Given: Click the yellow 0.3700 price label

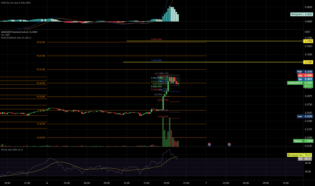Looking at the screenshot, I should [308, 41].
